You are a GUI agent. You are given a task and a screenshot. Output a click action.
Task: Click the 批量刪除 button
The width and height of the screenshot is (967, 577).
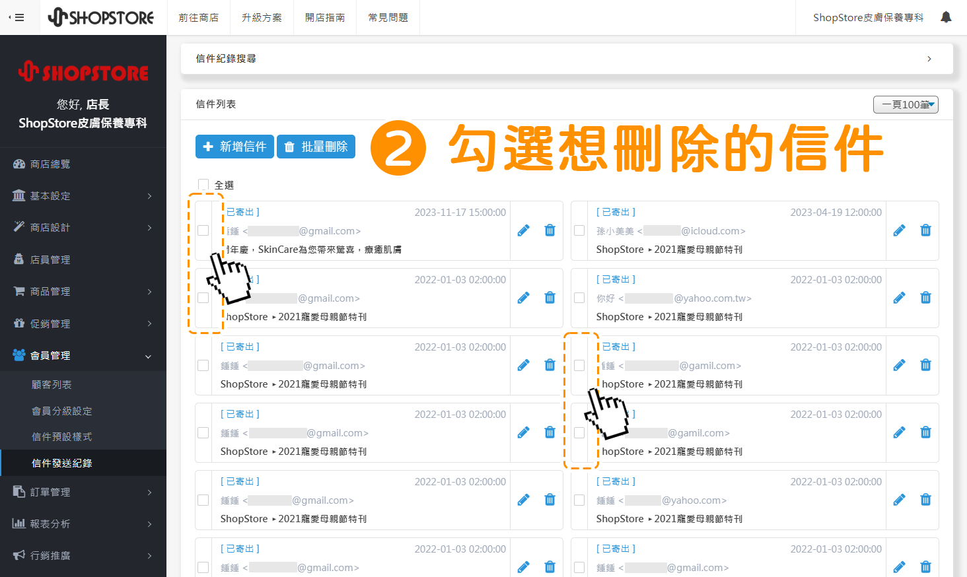pos(316,147)
